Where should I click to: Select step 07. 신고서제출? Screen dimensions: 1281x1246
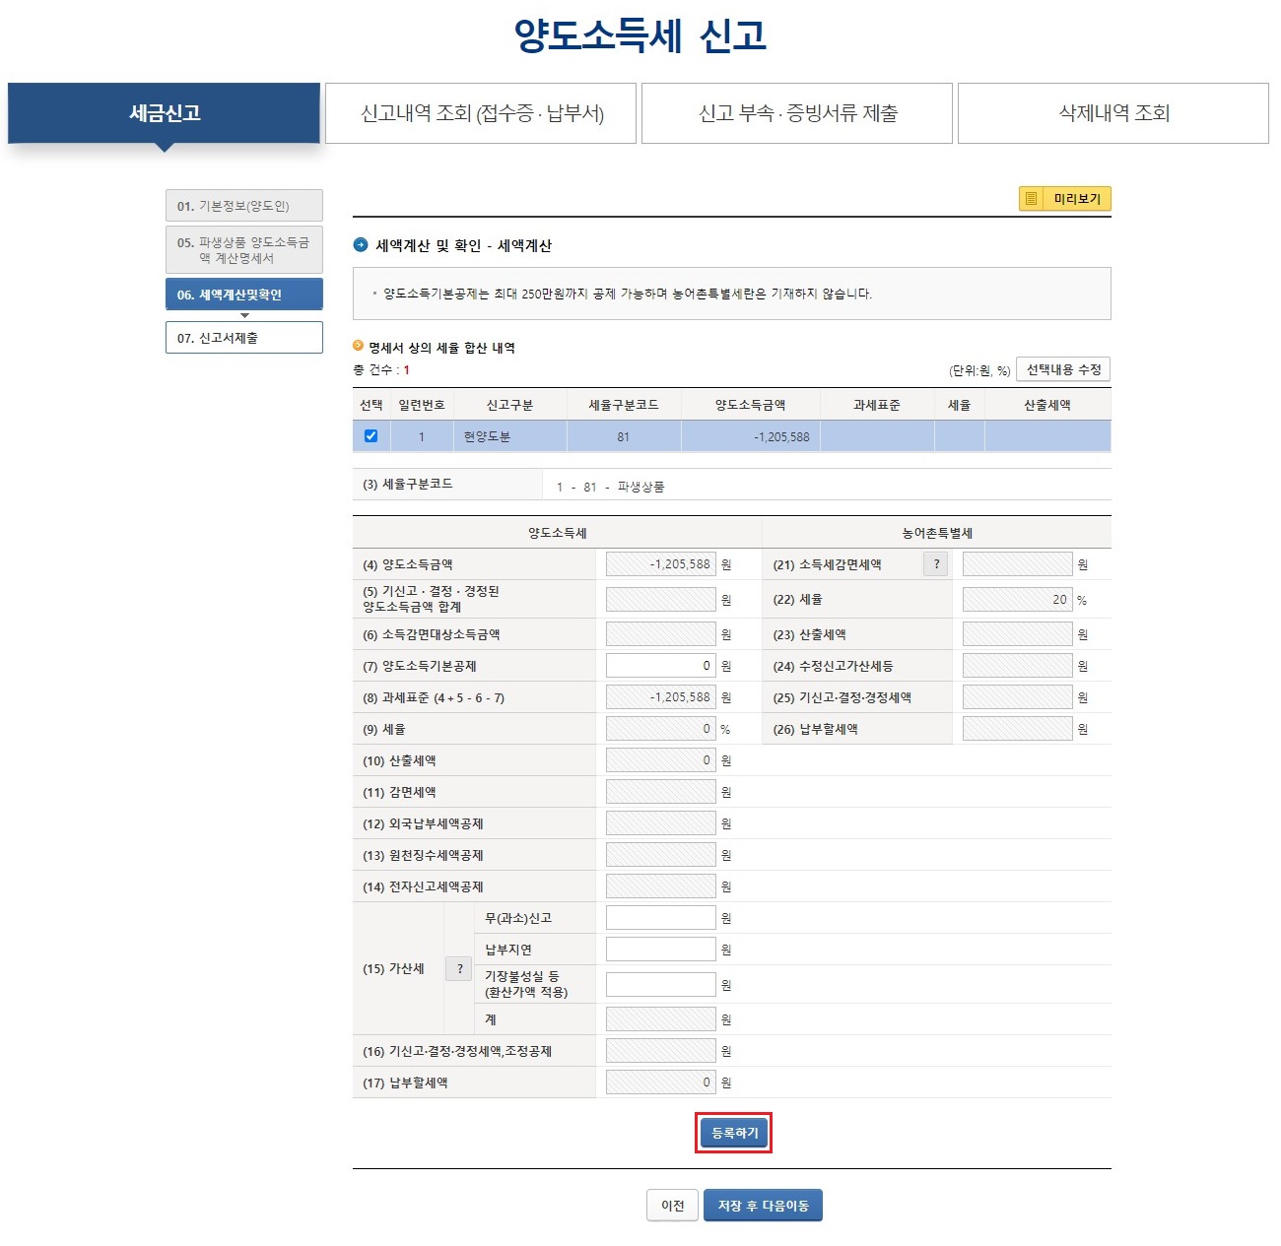pyautogui.click(x=244, y=338)
